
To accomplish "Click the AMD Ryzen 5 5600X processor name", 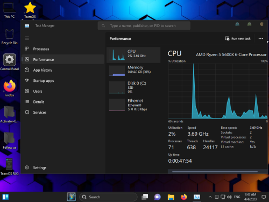I will coord(231,54).
